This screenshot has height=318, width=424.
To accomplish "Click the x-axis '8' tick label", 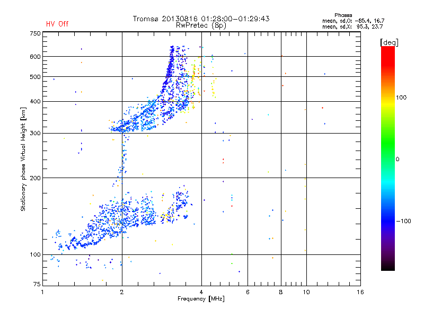I will pos(281,292).
